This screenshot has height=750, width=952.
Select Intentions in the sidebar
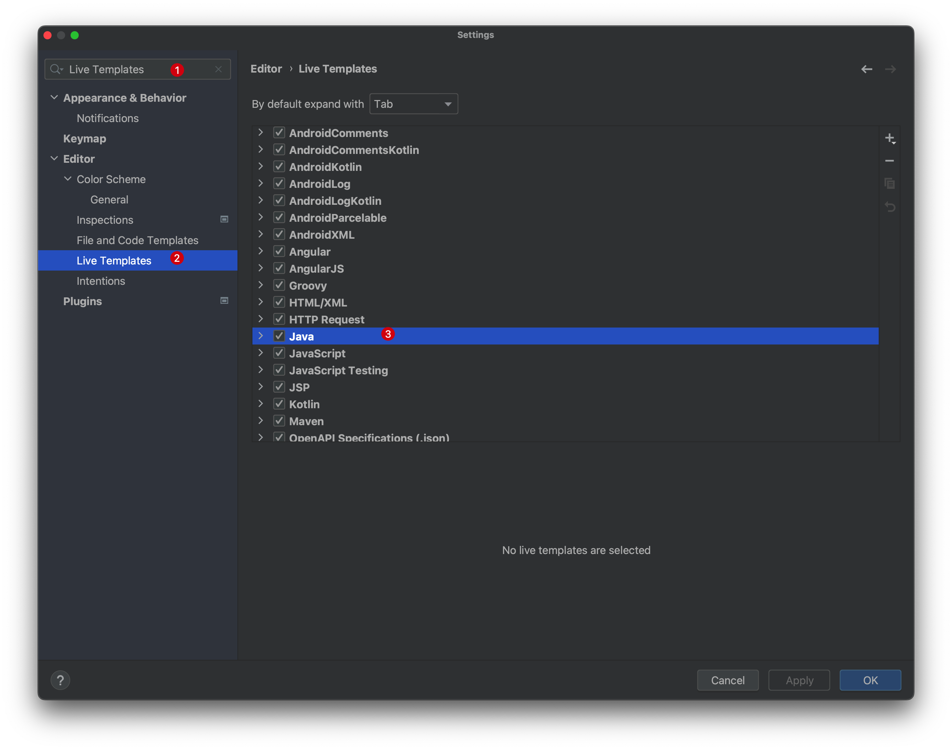[x=100, y=280]
